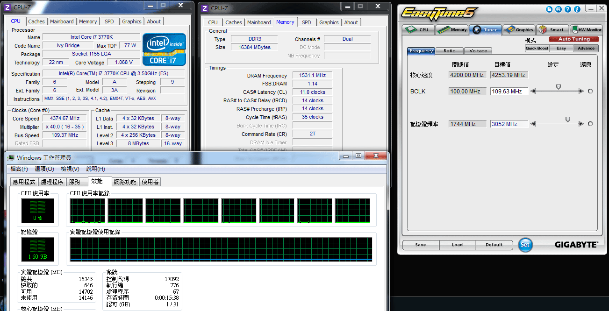Open the Graphics tab with video card icon in EasyTune6
Screen dimensions: 609x311
coord(519,29)
